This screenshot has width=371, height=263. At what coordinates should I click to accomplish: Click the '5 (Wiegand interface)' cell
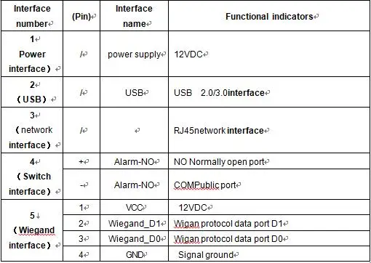(x=32, y=230)
